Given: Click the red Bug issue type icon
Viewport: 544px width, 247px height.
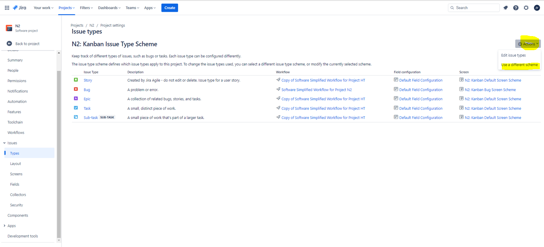Looking at the screenshot, I should click(x=76, y=89).
